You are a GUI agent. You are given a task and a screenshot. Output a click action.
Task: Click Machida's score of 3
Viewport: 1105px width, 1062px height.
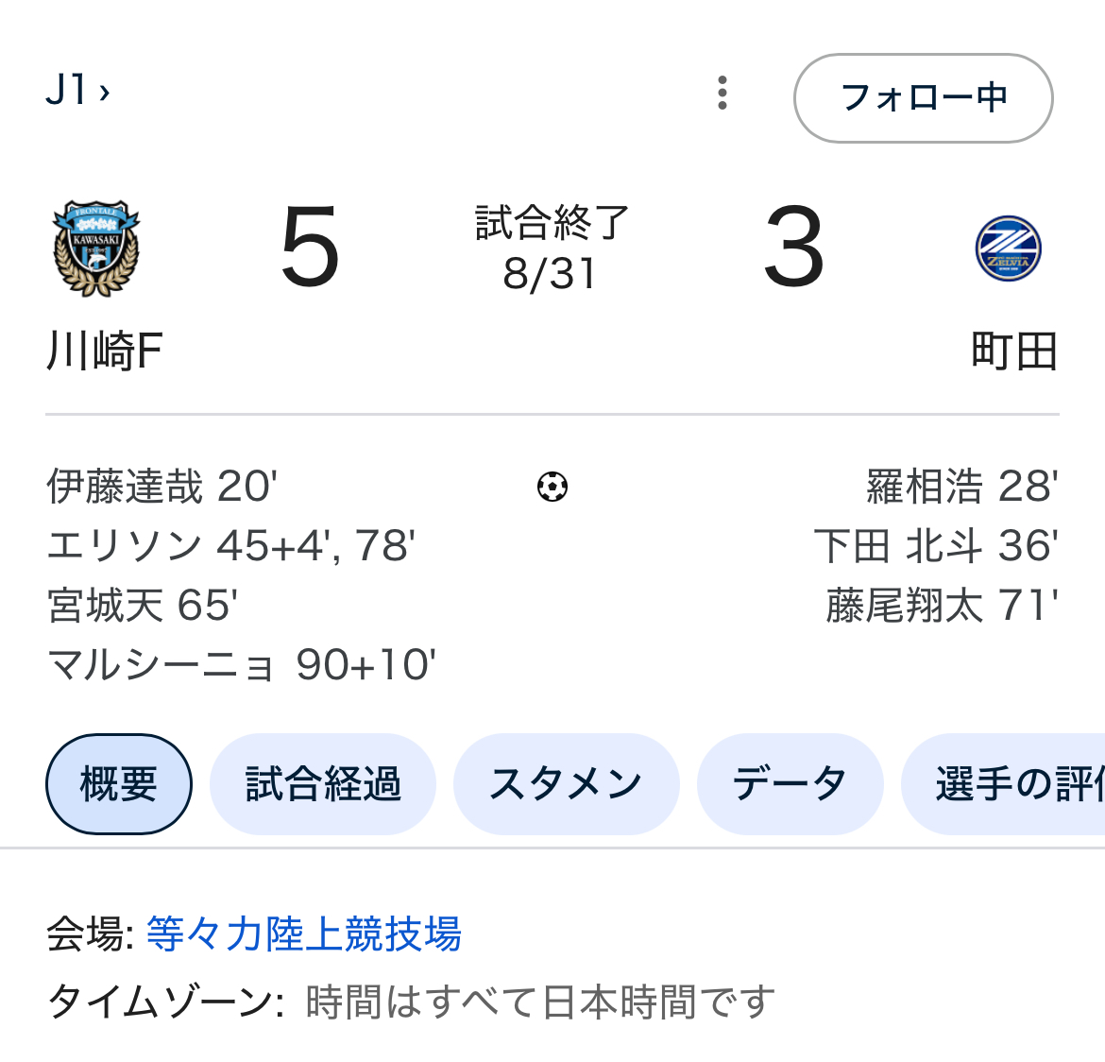tap(794, 248)
